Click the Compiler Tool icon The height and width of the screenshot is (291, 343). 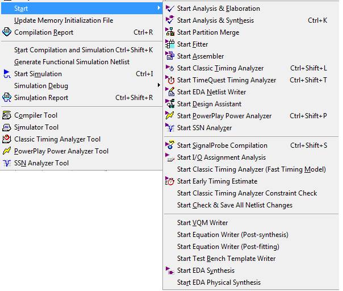point(7,115)
